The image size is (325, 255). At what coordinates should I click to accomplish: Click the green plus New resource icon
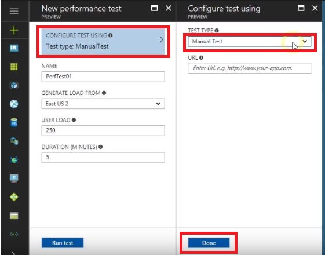tap(14, 30)
